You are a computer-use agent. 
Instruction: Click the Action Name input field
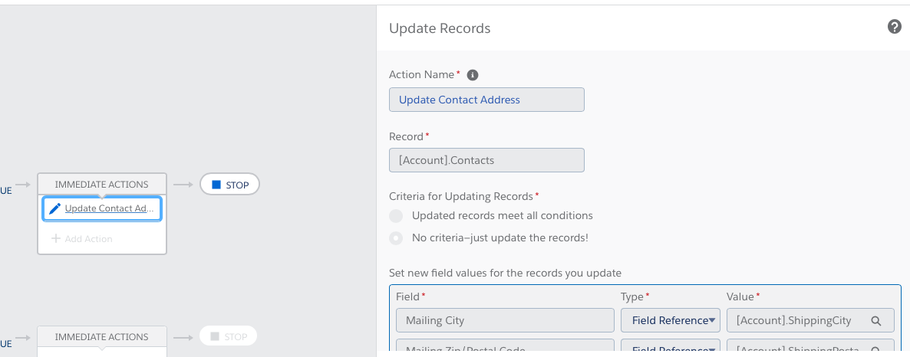click(486, 100)
